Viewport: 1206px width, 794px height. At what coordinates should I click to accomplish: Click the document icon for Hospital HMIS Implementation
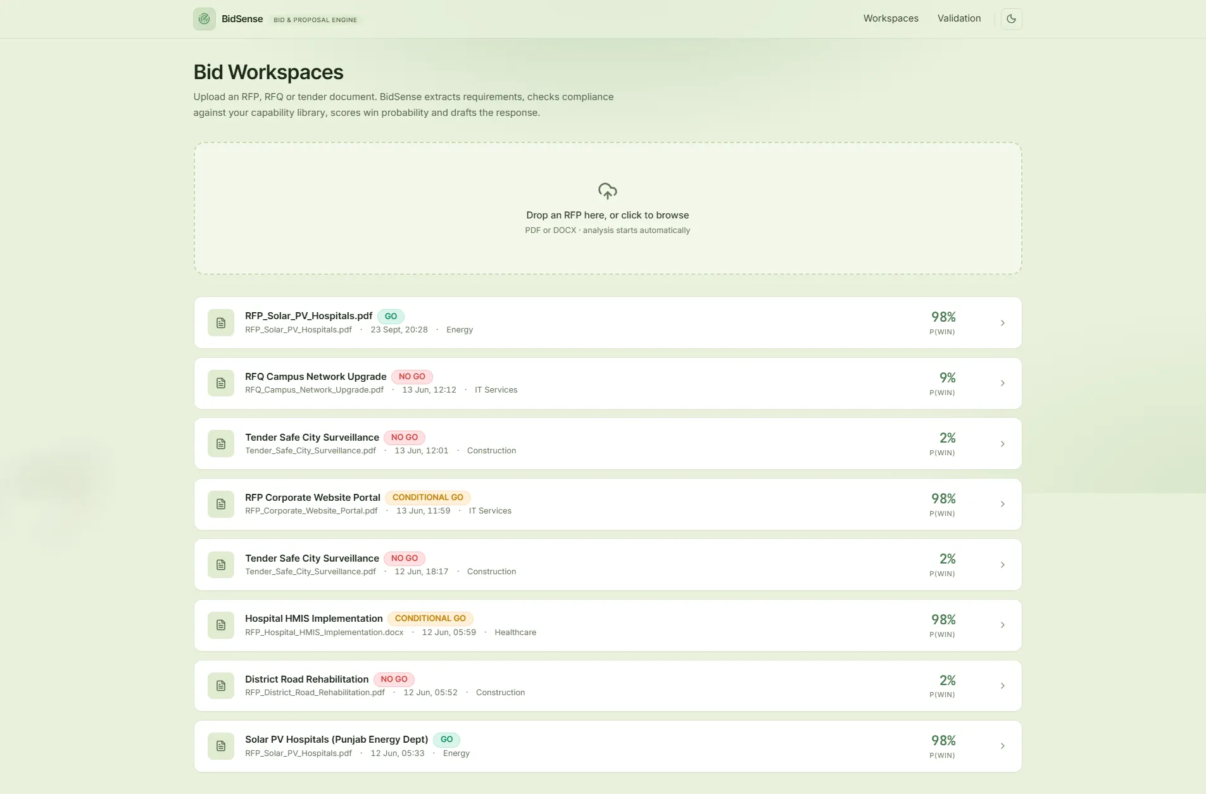pos(221,625)
